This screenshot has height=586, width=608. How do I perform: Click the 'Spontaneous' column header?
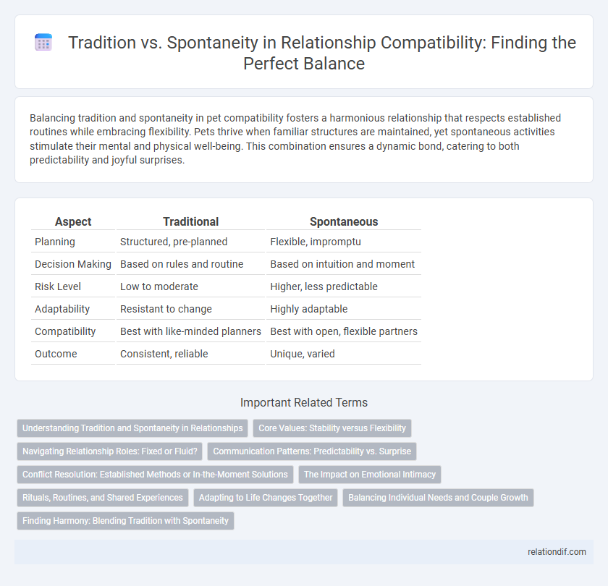tap(344, 222)
